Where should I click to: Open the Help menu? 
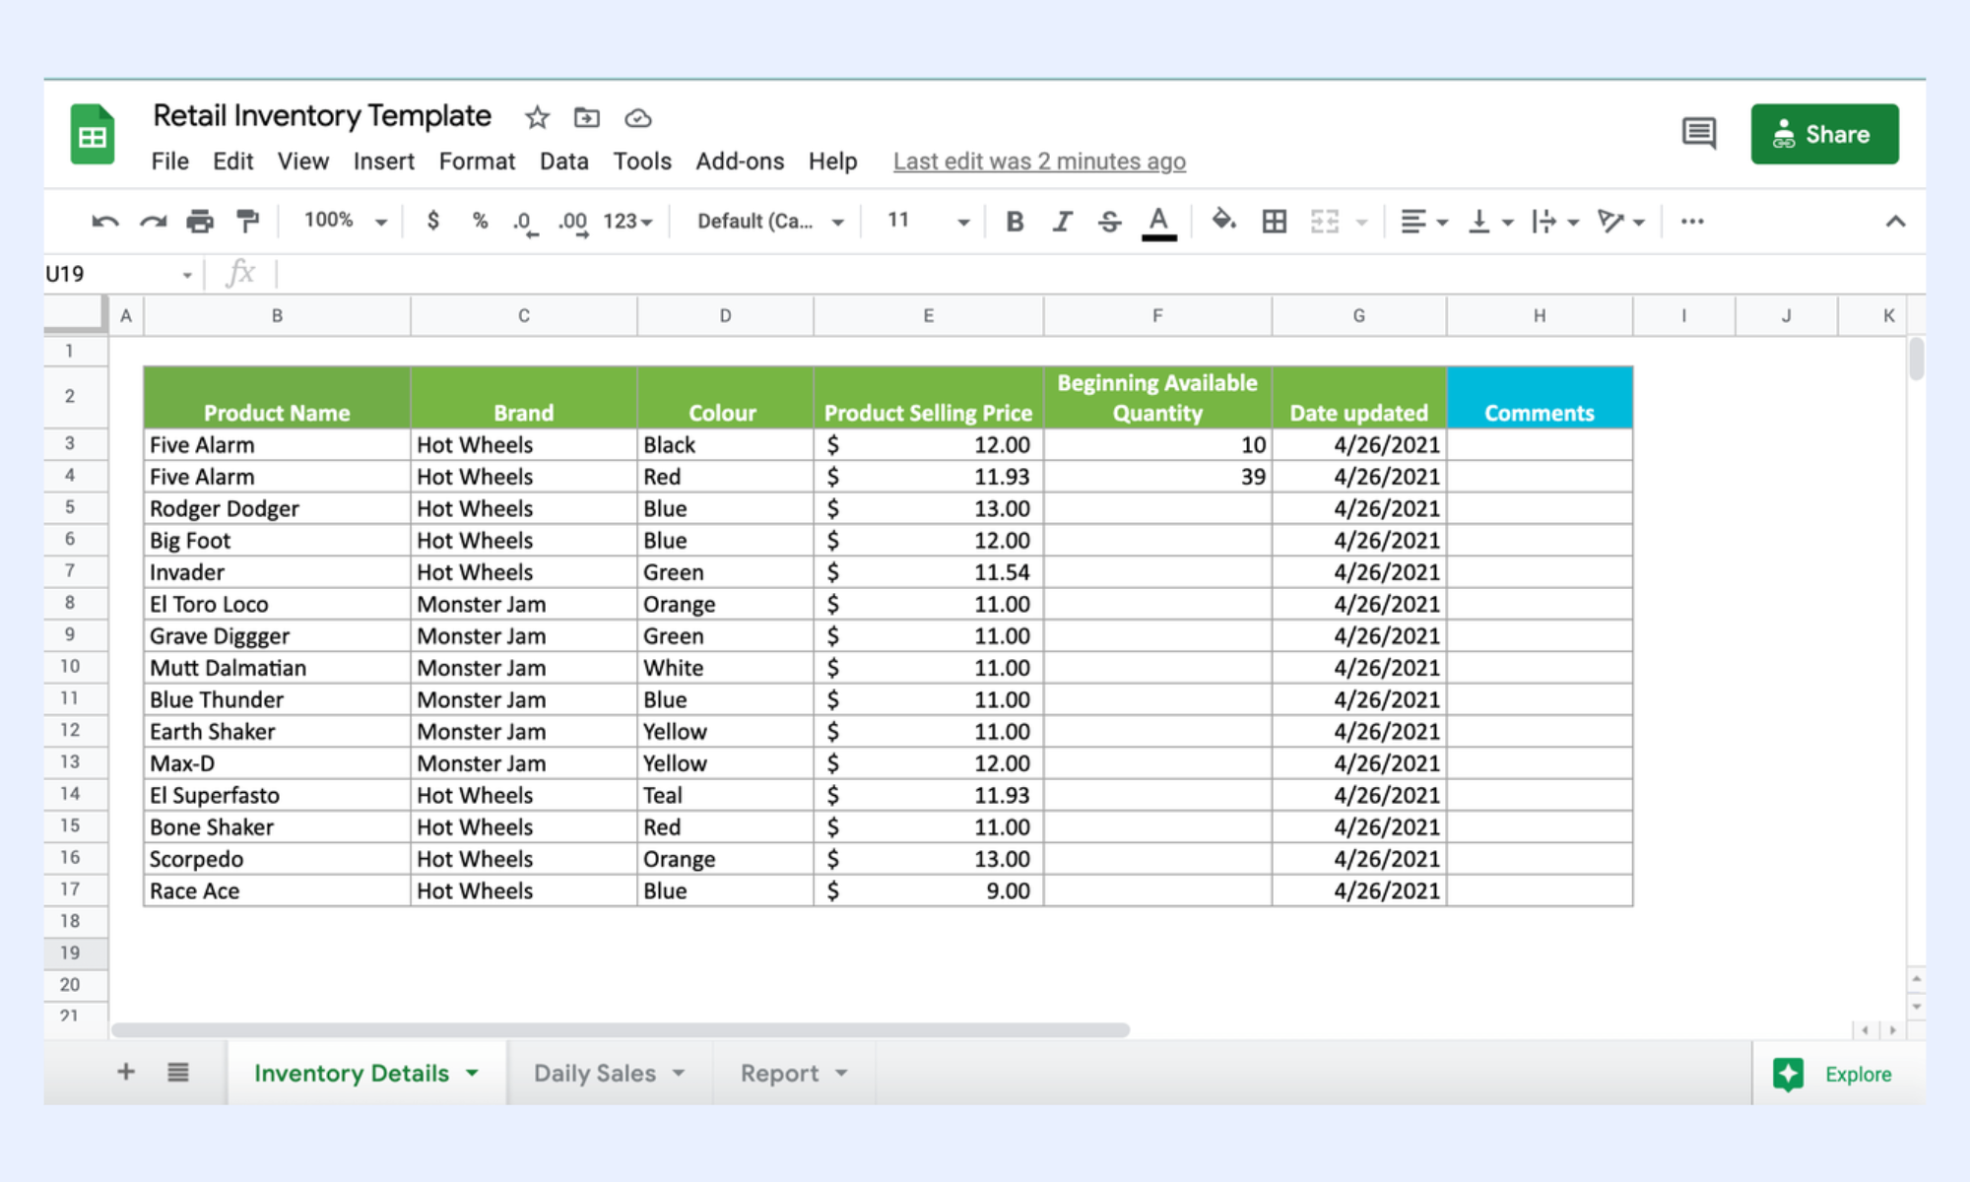[x=833, y=162]
